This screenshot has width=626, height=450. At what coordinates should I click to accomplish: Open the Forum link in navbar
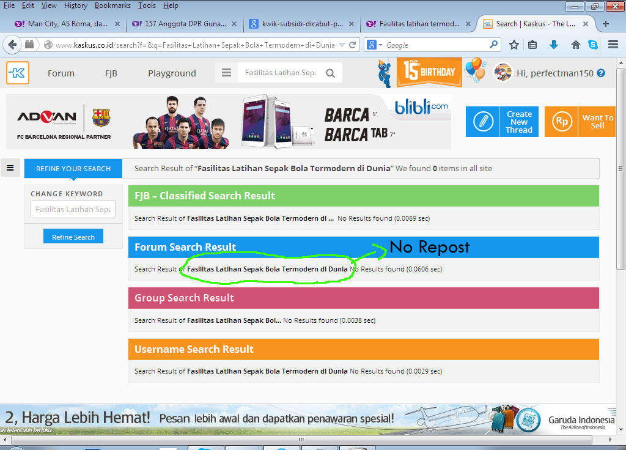[x=61, y=73]
